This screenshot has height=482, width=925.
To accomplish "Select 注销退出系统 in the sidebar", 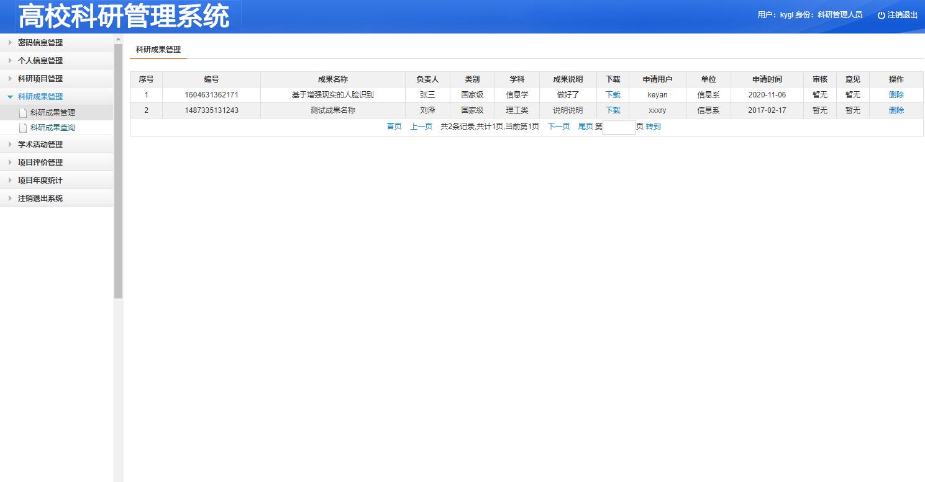I will 40,199.
